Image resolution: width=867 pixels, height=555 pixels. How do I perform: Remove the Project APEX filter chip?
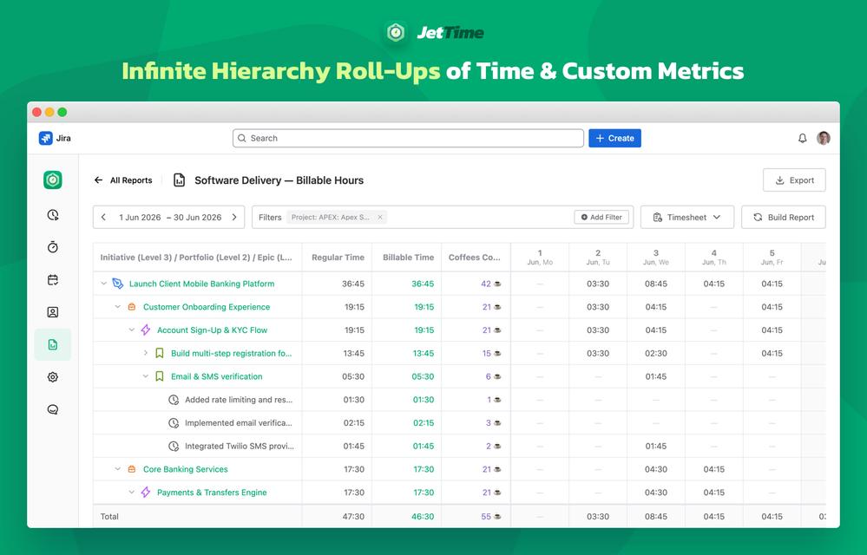click(380, 217)
